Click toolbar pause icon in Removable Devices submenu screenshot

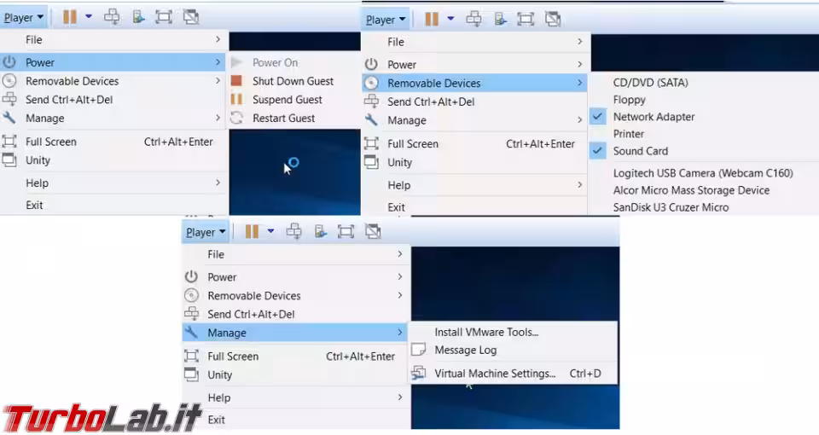[432, 20]
